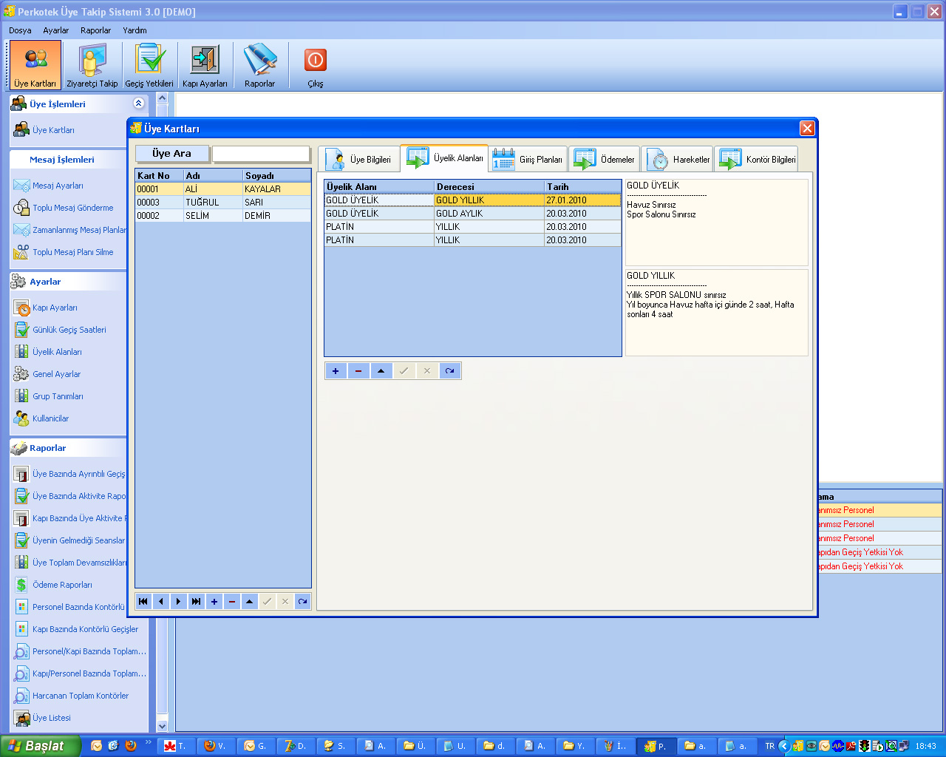Open Kapı Ayarları from the toolbar
This screenshot has width=946, height=757.
pyautogui.click(x=205, y=65)
